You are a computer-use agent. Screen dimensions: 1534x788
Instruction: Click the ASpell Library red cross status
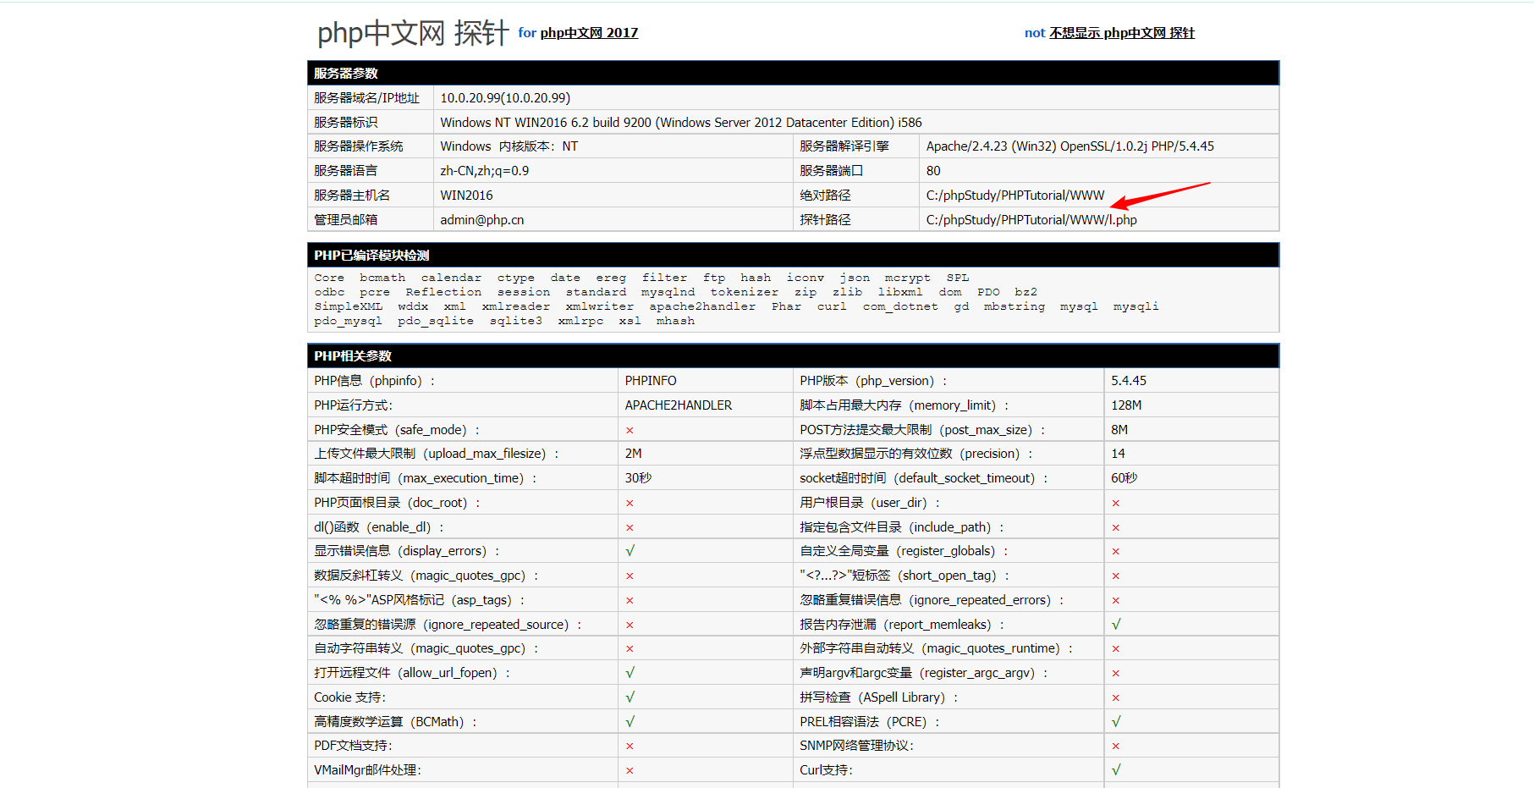pyautogui.click(x=1115, y=697)
